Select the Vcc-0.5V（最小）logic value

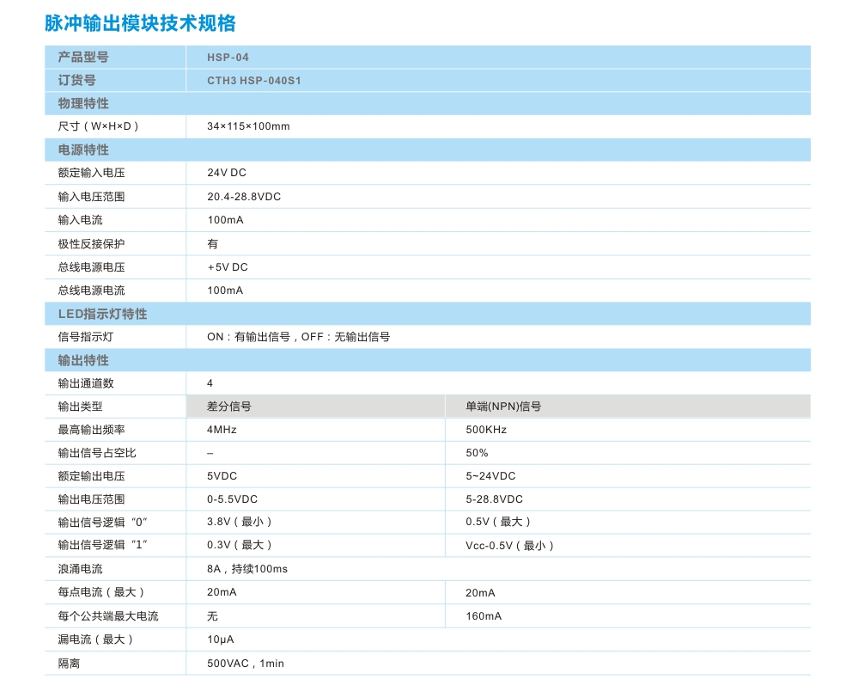tap(509, 546)
